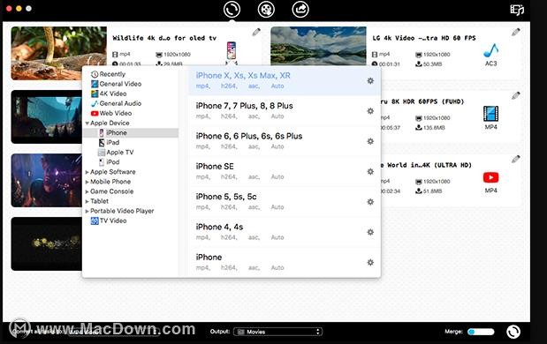547x344 pixels.
Task: Click edit pencil for 8K HDR 60FPS video
Action: (x=515, y=96)
